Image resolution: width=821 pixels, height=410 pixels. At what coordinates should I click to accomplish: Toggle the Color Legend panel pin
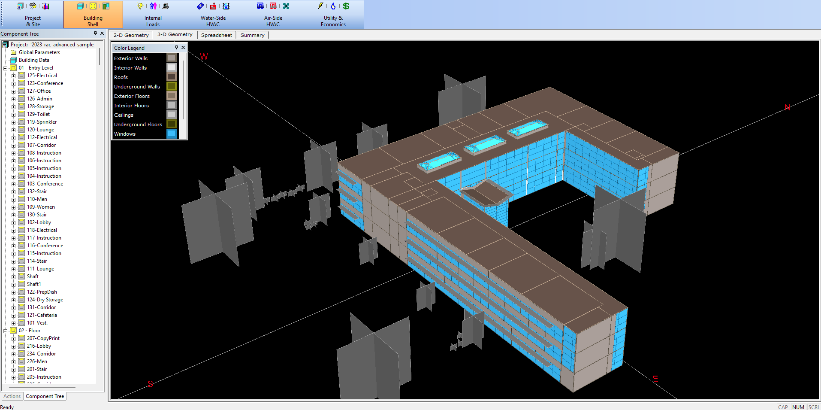click(176, 48)
